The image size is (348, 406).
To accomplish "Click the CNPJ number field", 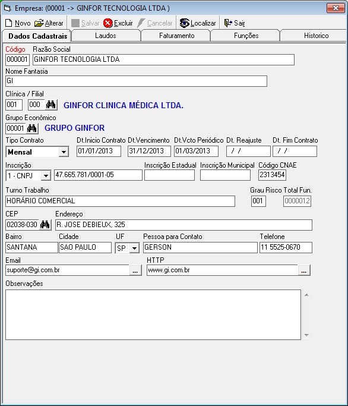I will 99,175.
